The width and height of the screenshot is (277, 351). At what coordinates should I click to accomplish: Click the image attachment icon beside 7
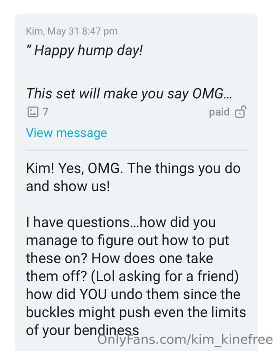33,112
